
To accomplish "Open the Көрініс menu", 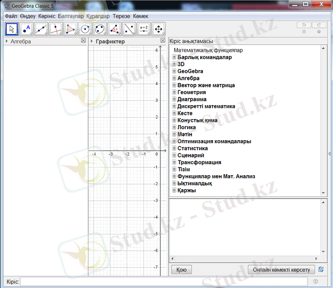I will coord(47,16).
